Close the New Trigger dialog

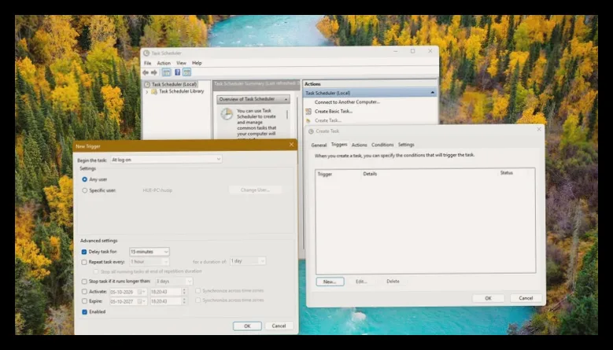(x=291, y=145)
